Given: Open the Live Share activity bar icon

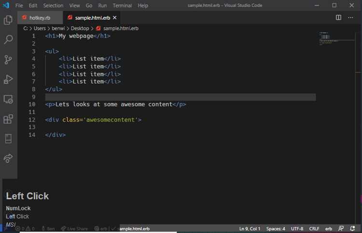Looking at the screenshot, I should [x=8, y=158].
